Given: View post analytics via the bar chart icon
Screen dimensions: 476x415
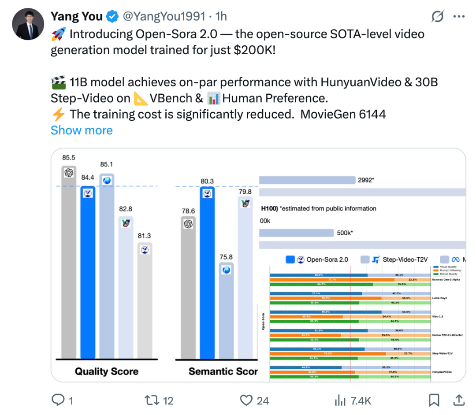Looking at the screenshot, I should (339, 400).
